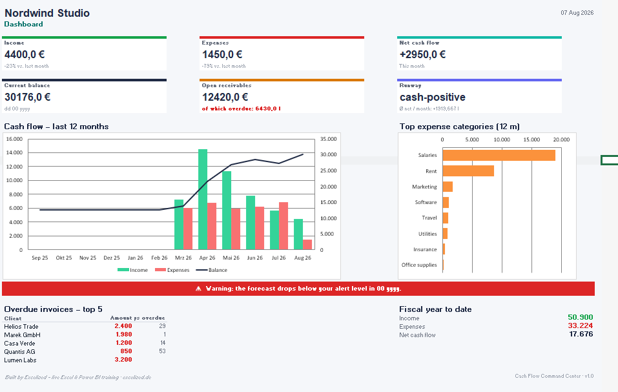Click the Open receivables overdue text

[242, 108]
